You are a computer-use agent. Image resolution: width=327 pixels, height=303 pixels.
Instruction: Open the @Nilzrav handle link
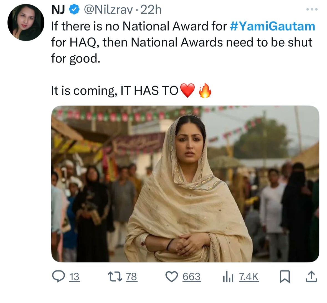tap(108, 10)
